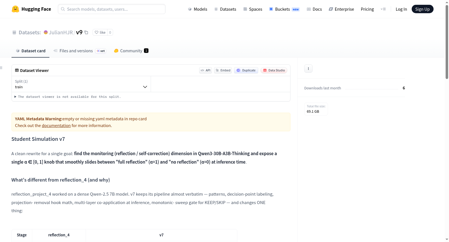Viewport: 449px width, 242px height.
Task: Click the Datasets stack icon beside title
Action: [x=14, y=33]
